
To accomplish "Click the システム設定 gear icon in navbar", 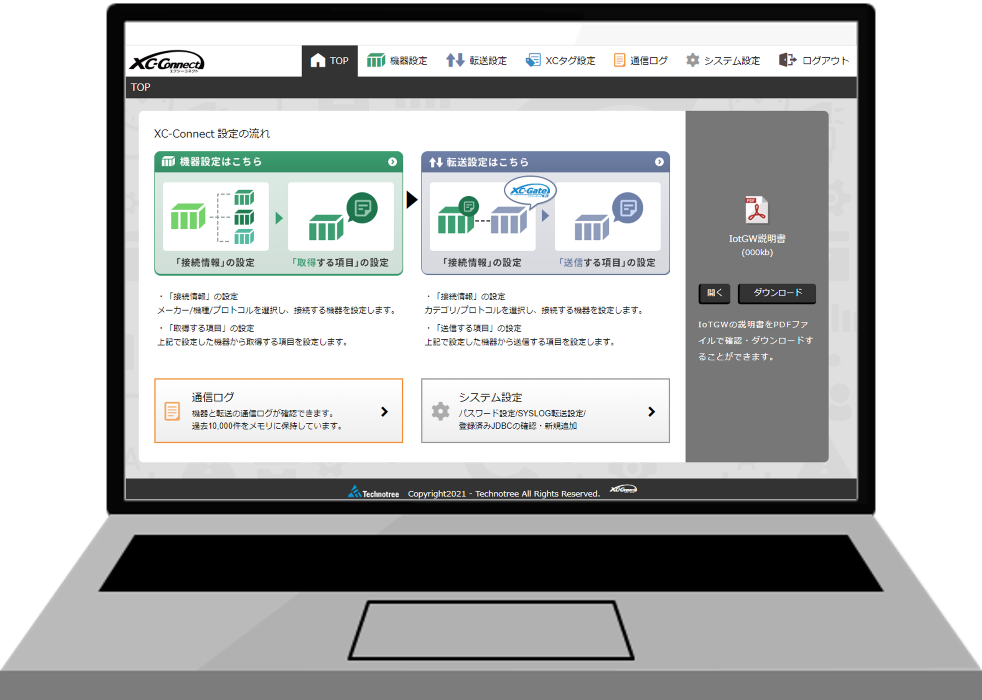I will (692, 60).
